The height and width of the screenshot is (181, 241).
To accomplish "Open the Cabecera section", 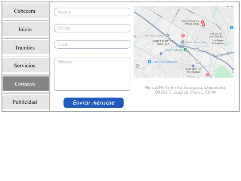I will (25, 11).
